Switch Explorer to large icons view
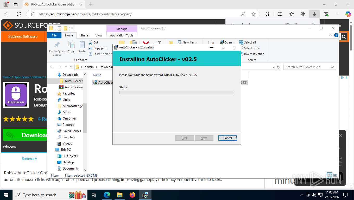Screen dimensions: 354x200 point(335,175)
